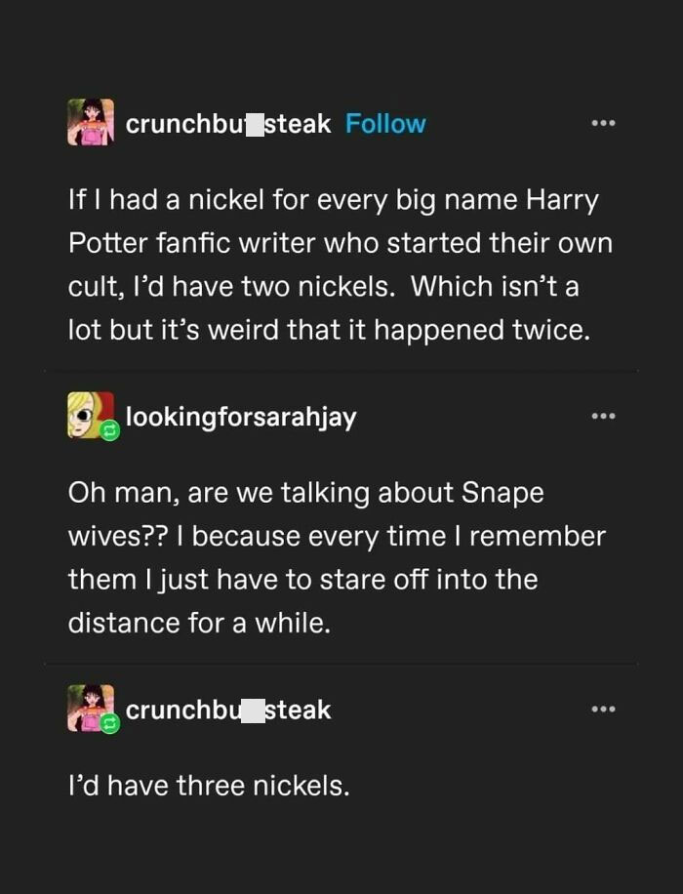Select the nickel joke post text
Image resolution: width=683 pixels, height=894 pixels.
coord(340,264)
